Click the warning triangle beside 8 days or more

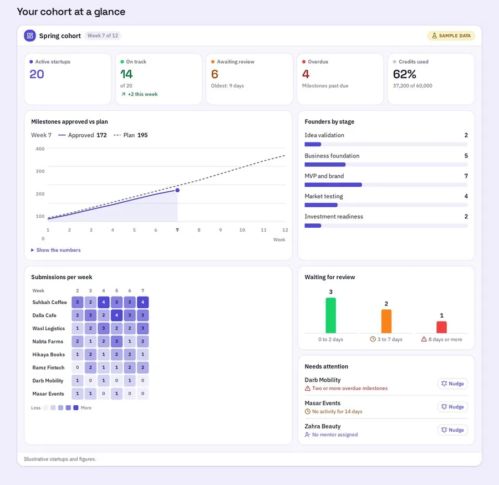point(424,339)
